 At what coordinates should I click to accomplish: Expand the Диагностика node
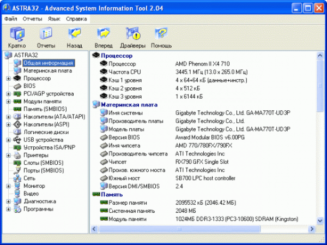pyautogui.click(x=8, y=201)
